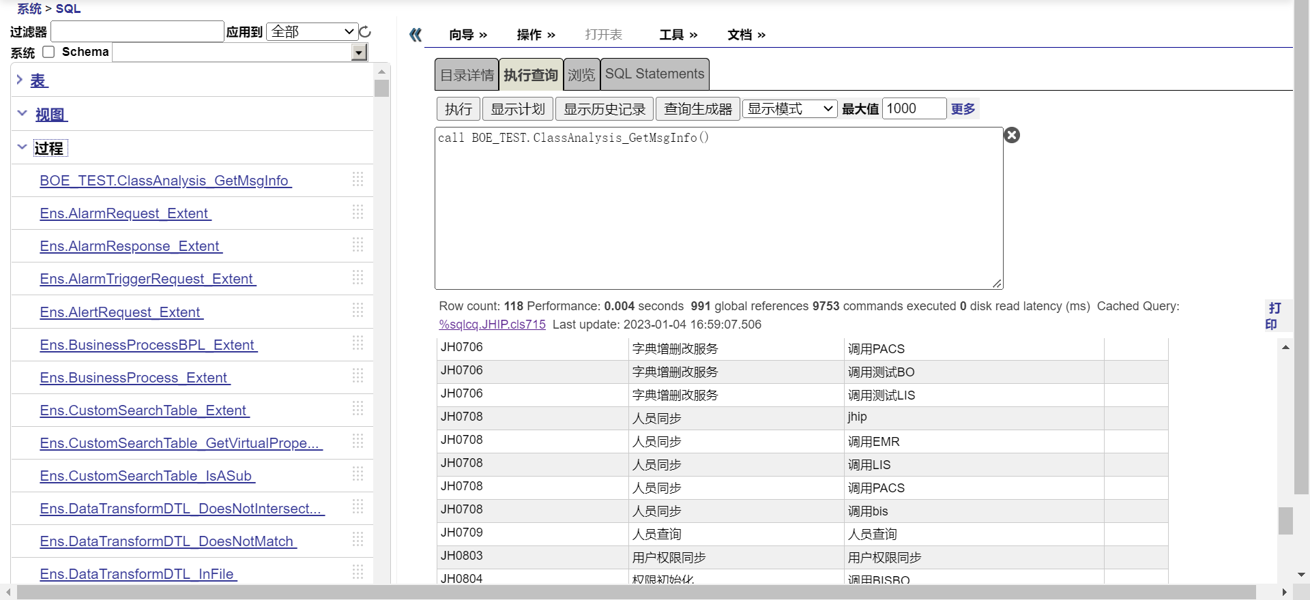Image resolution: width=1310 pixels, height=600 pixels.
Task: Click the drag handle beside Ens.AlarmRequest_Extent
Action: point(358,213)
